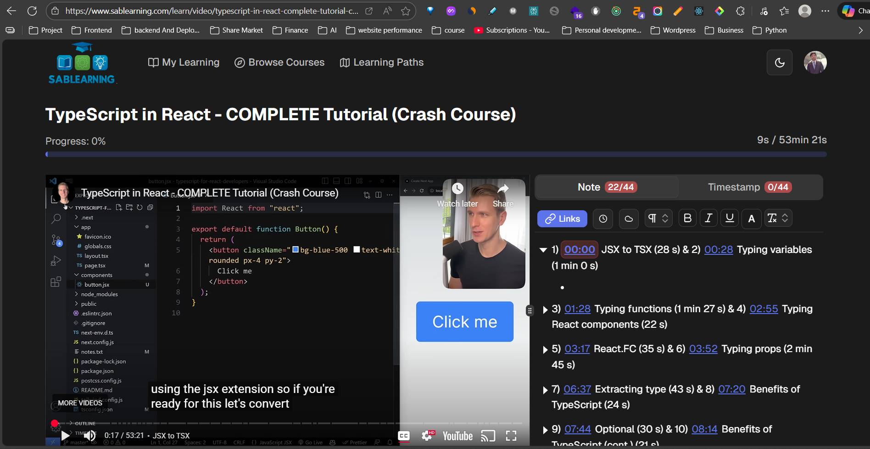Mute the video volume

[x=90, y=435]
